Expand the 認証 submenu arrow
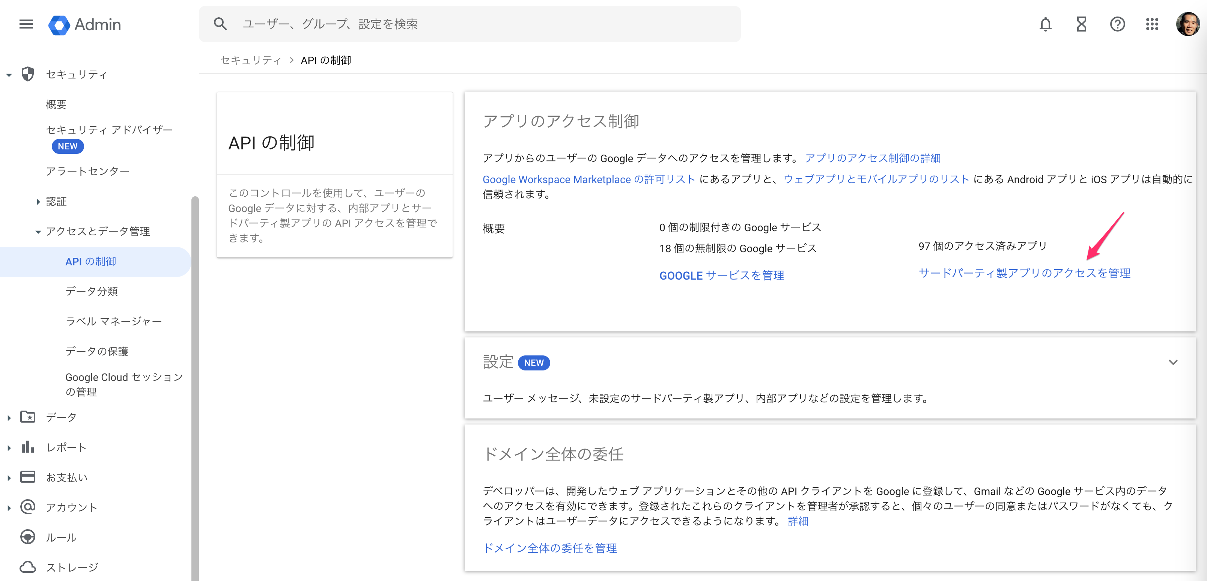 coord(38,202)
